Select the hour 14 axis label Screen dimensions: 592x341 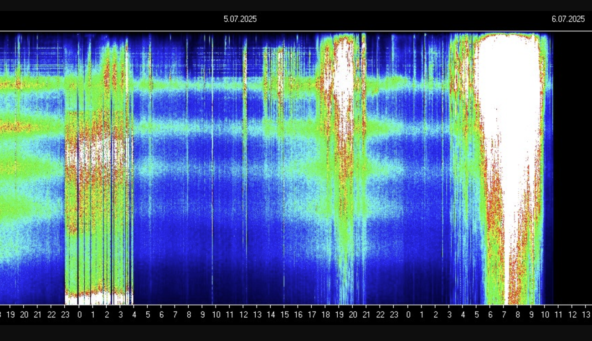[271, 314]
